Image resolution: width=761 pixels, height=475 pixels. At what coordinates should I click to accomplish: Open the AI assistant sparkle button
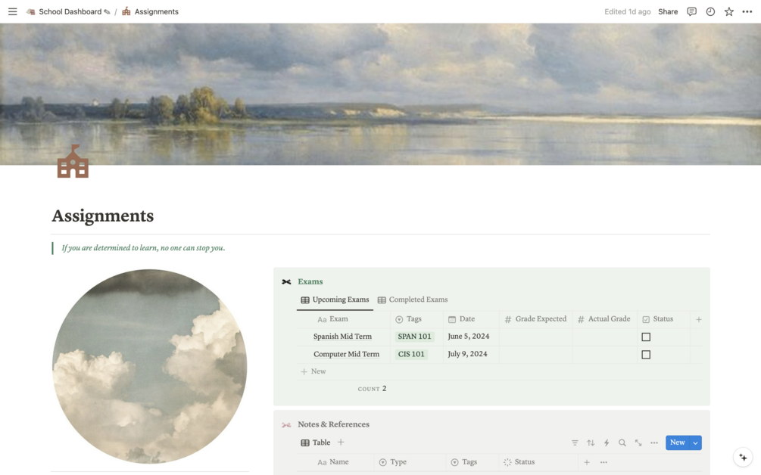743,457
